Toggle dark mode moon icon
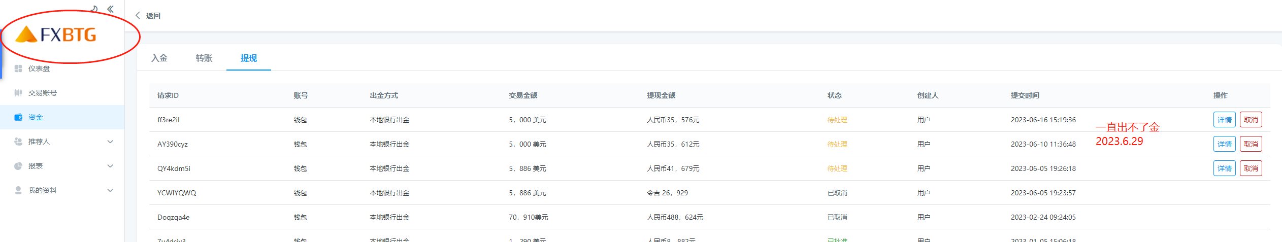 94,9
